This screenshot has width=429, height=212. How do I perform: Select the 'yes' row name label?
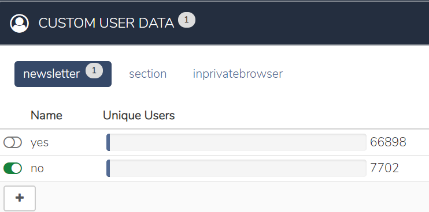[40, 142]
